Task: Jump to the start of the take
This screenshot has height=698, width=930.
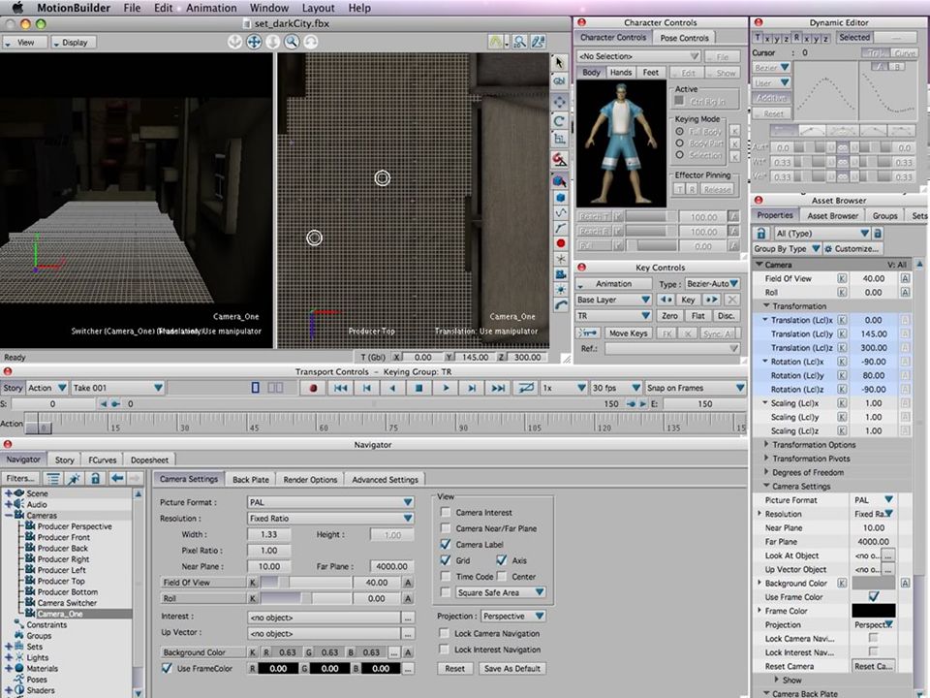Action: (x=340, y=388)
